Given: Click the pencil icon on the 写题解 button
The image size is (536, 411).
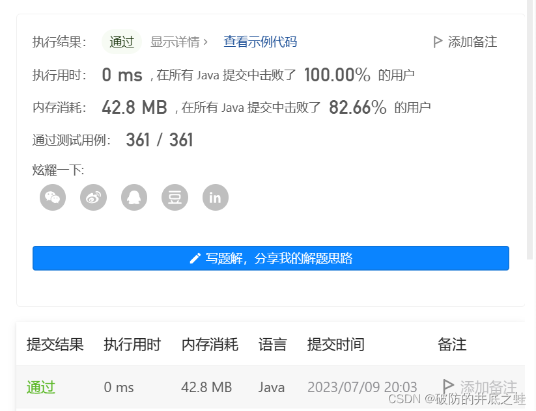Looking at the screenshot, I should [194, 258].
